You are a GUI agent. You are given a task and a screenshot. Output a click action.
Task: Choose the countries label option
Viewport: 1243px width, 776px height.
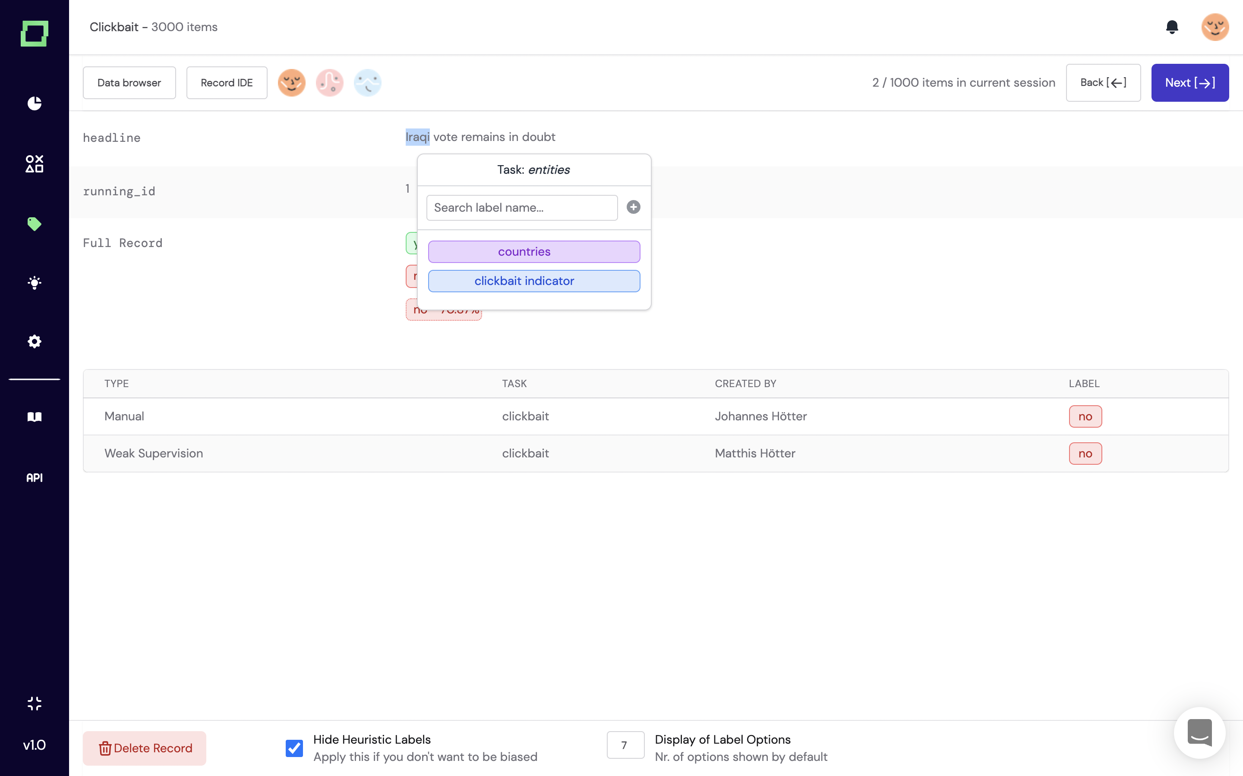click(x=533, y=251)
